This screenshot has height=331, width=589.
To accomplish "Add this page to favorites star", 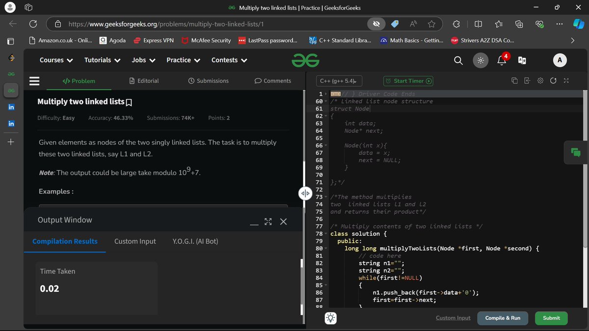I will [x=431, y=24].
